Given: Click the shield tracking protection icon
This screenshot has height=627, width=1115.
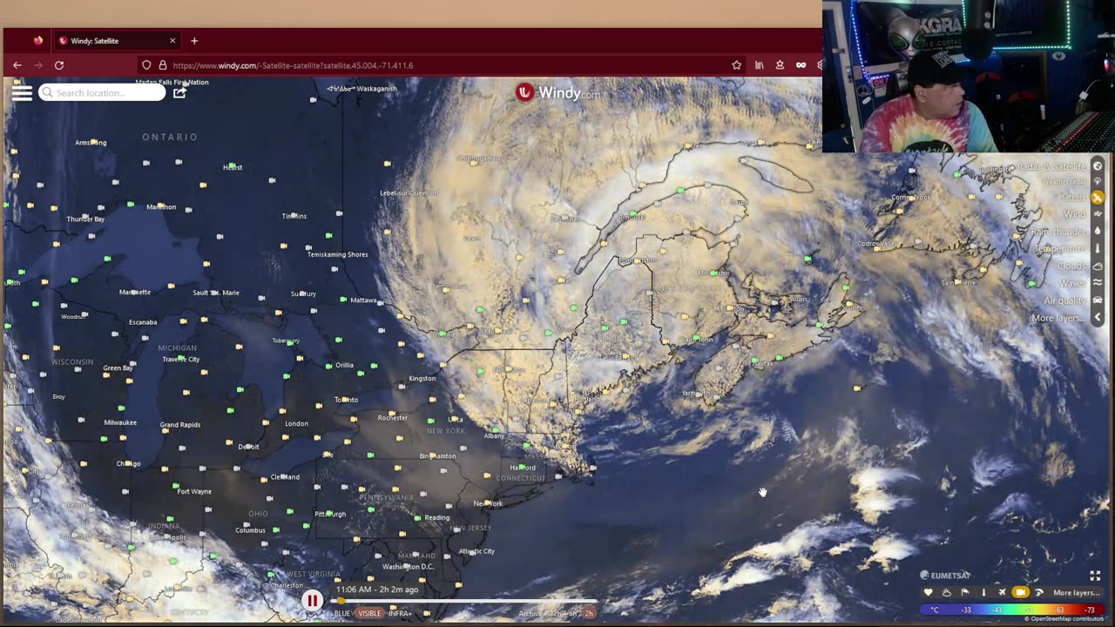Looking at the screenshot, I should 146,65.
